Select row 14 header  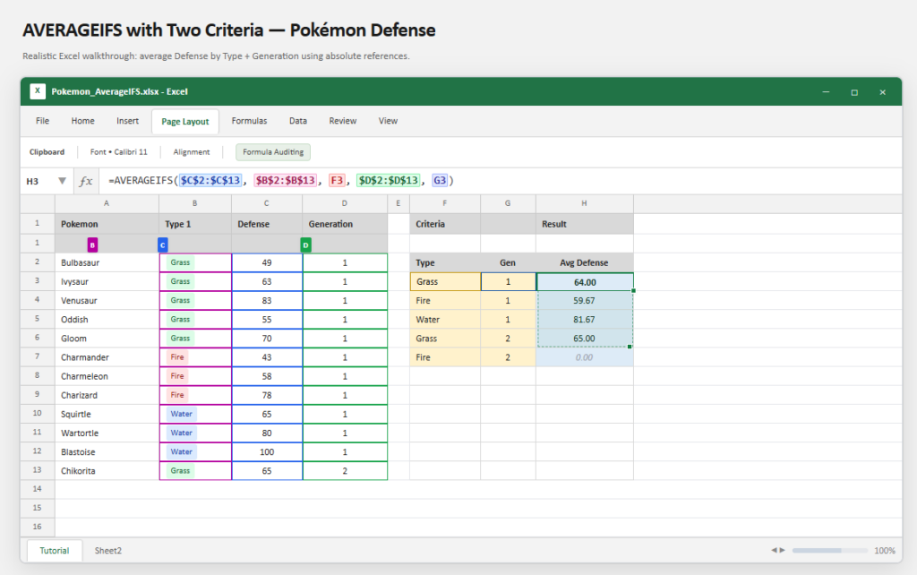(38, 489)
